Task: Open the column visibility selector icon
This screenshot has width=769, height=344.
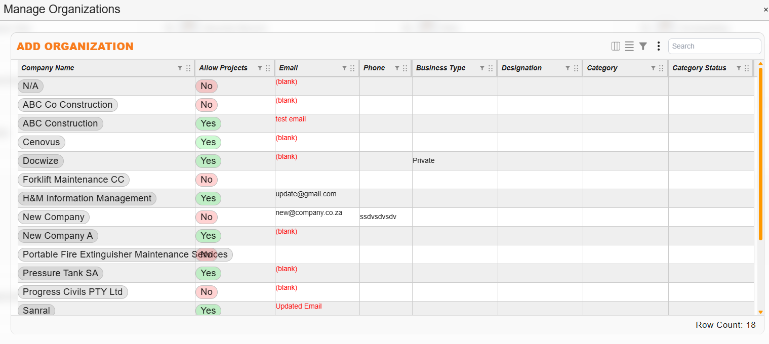Action: 616,46
